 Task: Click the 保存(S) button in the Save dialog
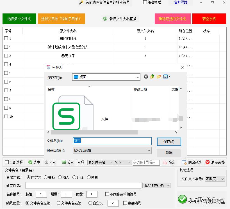pyautogui.click(x=169, y=142)
